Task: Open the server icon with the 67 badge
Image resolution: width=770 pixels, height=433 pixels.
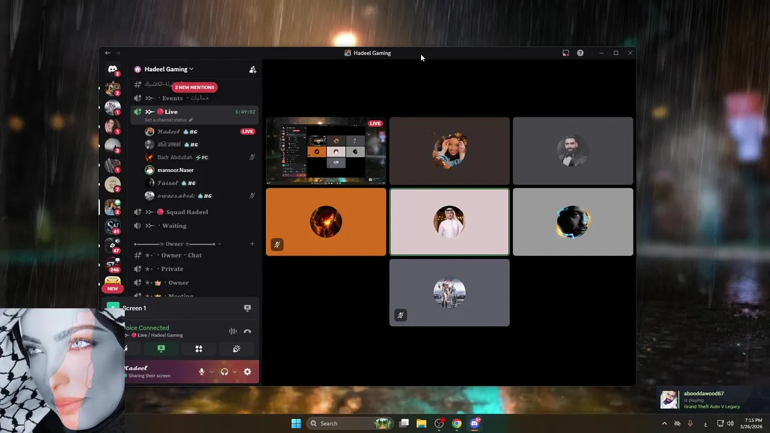Action: tap(112, 245)
